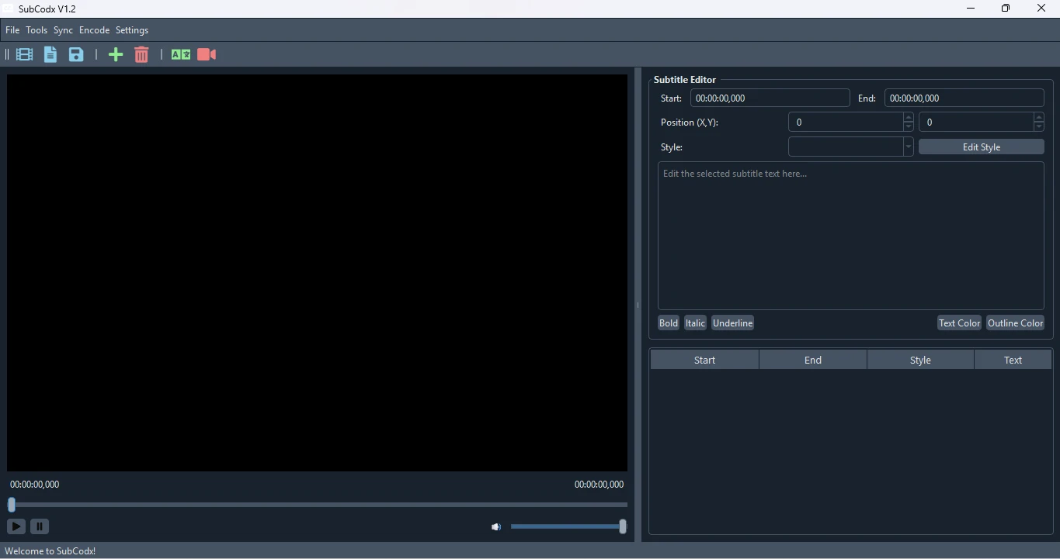Click the red video camera toolbar icon

[x=207, y=54]
